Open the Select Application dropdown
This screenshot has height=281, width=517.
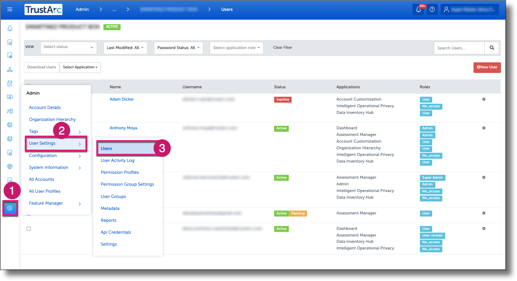tap(80, 67)
